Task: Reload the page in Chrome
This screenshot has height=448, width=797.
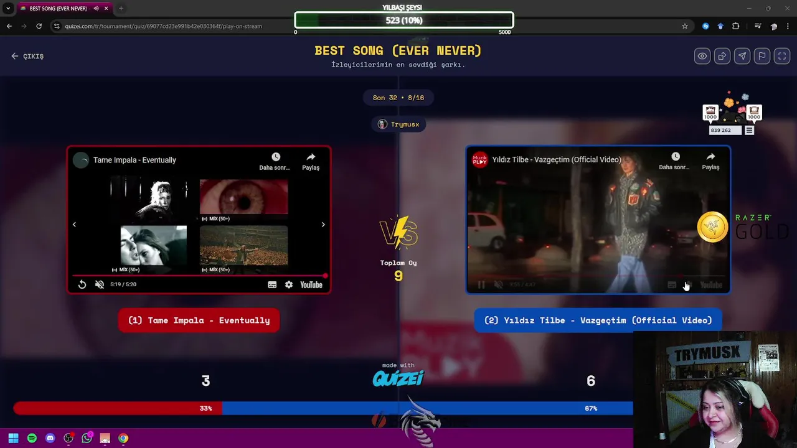Action: (x=39, y=26)
